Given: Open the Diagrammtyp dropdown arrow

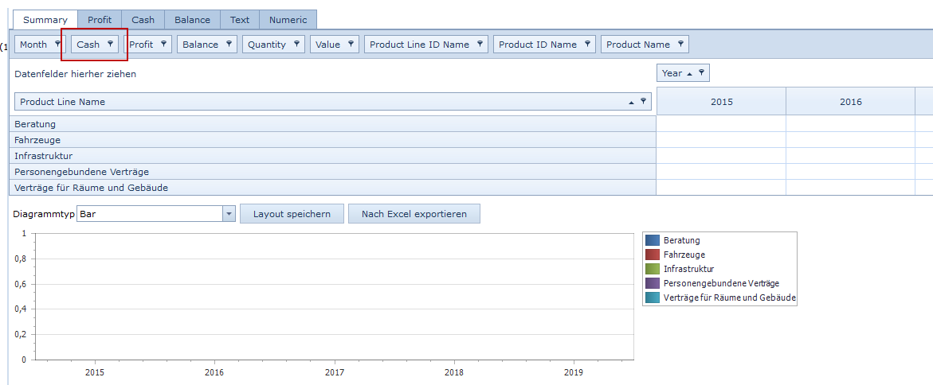Looking at the screenshot, I should (229, 214).
